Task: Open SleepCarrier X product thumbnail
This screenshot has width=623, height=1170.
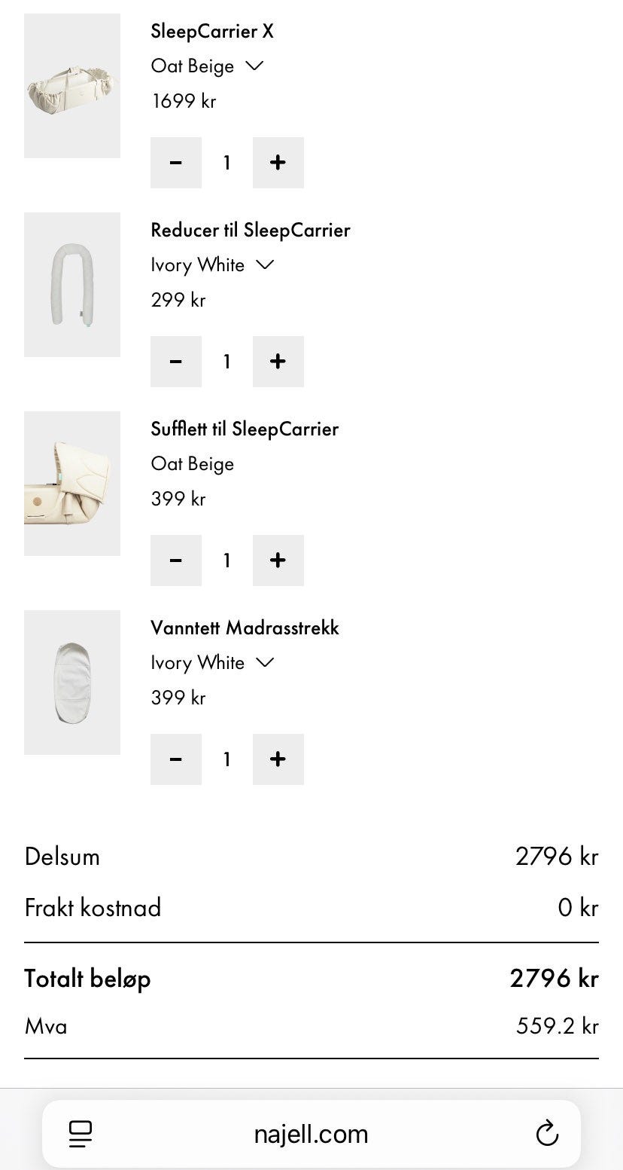Action: 72,86
